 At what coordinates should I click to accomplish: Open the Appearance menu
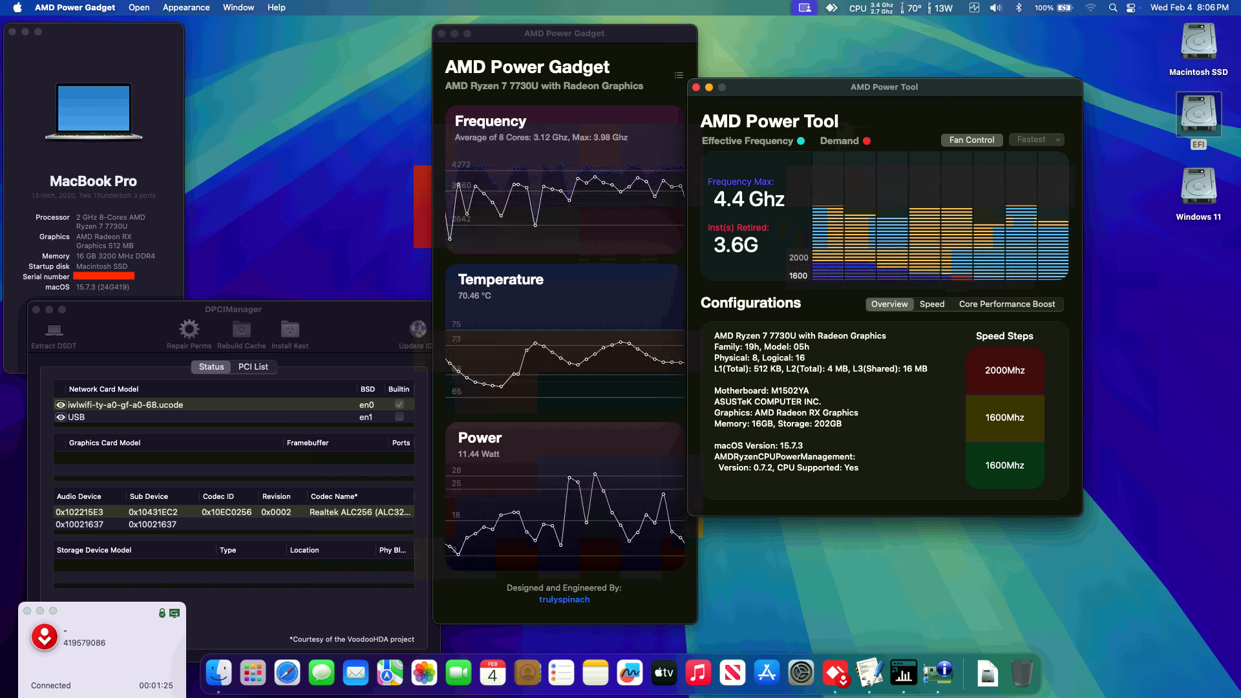[186, 8]
